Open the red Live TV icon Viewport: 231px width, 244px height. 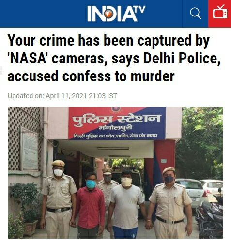click(x=220, y=14)
